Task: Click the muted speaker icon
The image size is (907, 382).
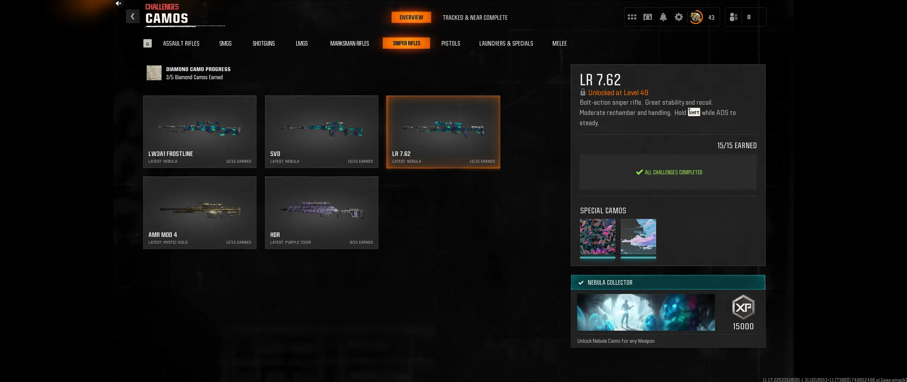Action: click(118, 4)
